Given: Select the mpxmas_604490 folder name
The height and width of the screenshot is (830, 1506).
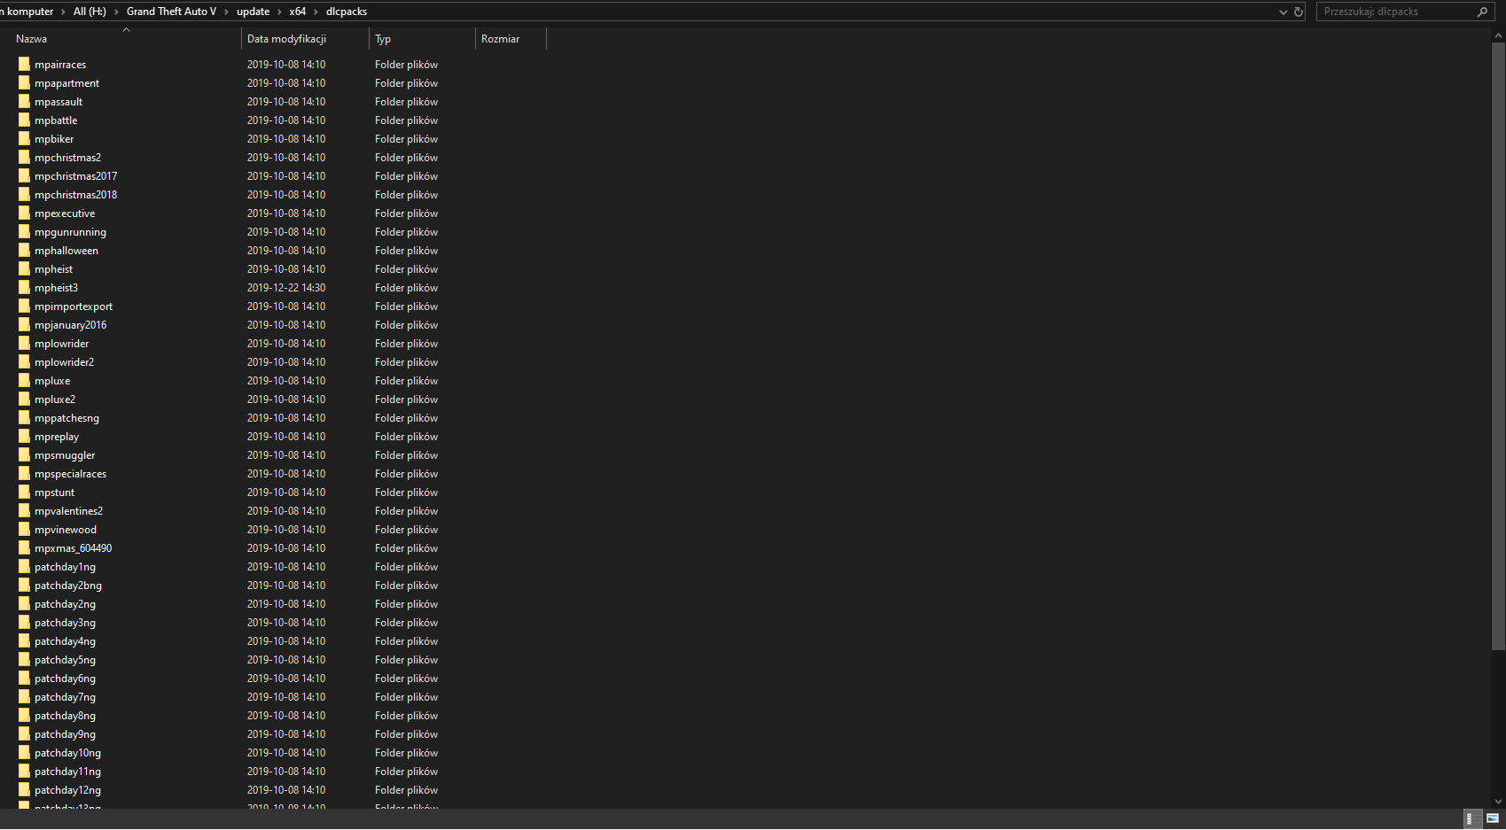Looking at the screenshot, I should pos(73,548).
